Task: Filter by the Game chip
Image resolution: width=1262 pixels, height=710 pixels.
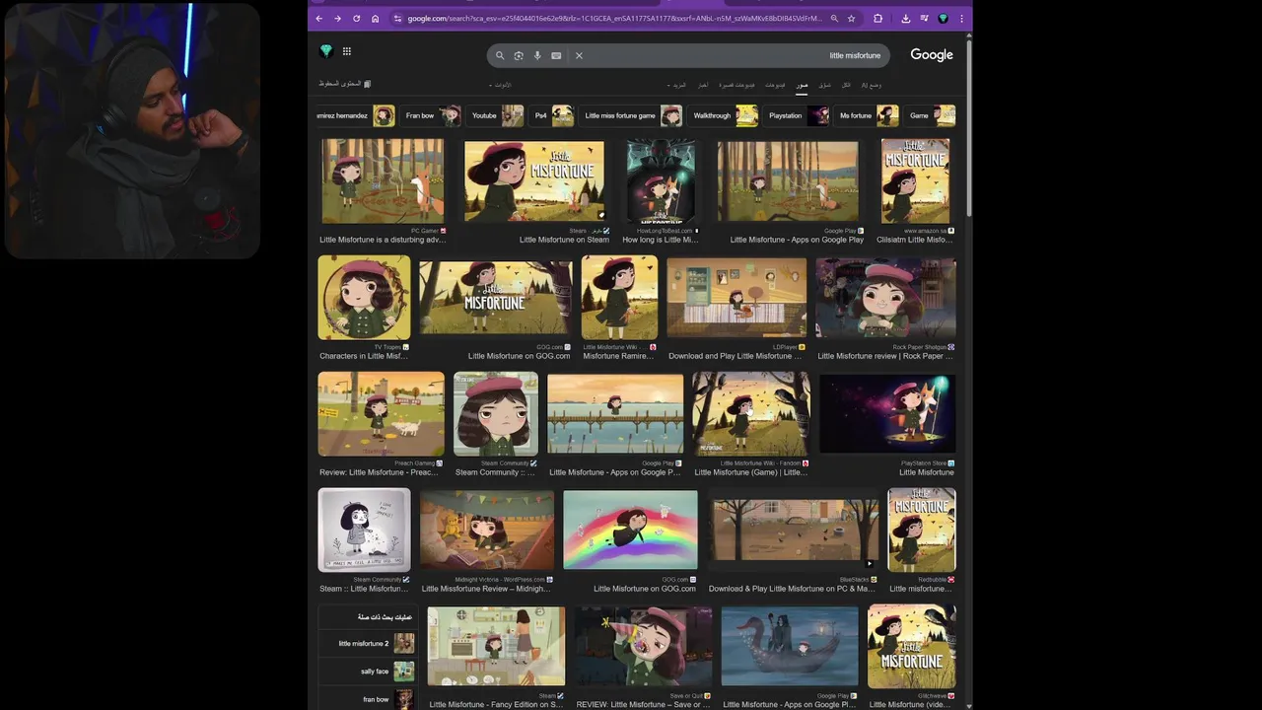Action: pyautogui.click(x=930, y=115)
